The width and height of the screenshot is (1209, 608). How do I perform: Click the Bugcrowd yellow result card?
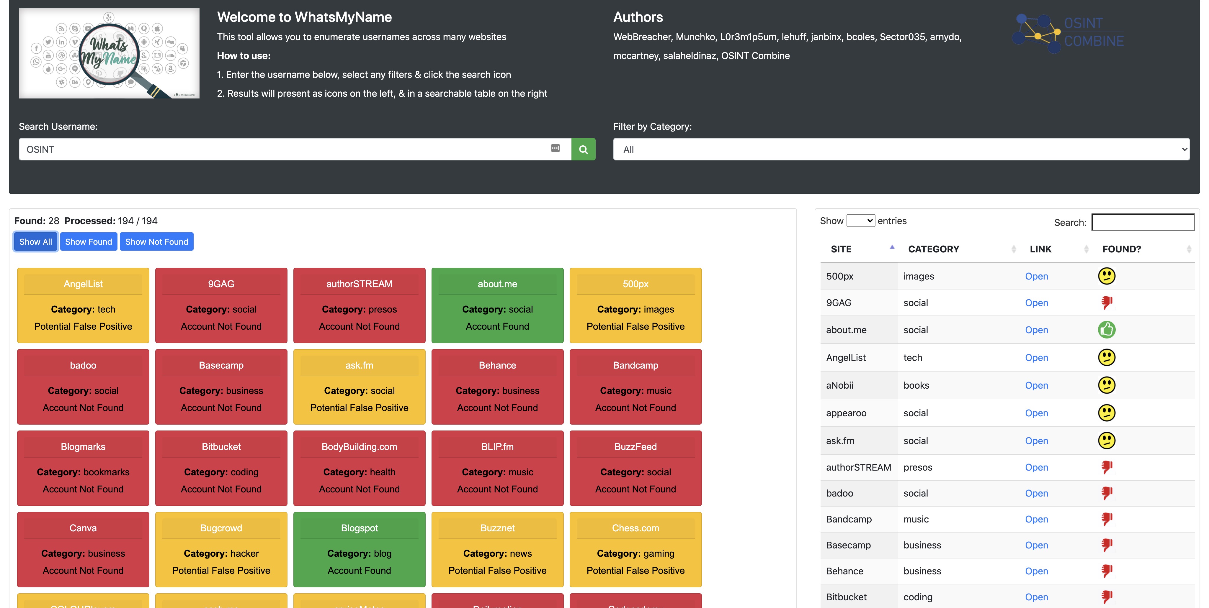click(x=221, y=549)
